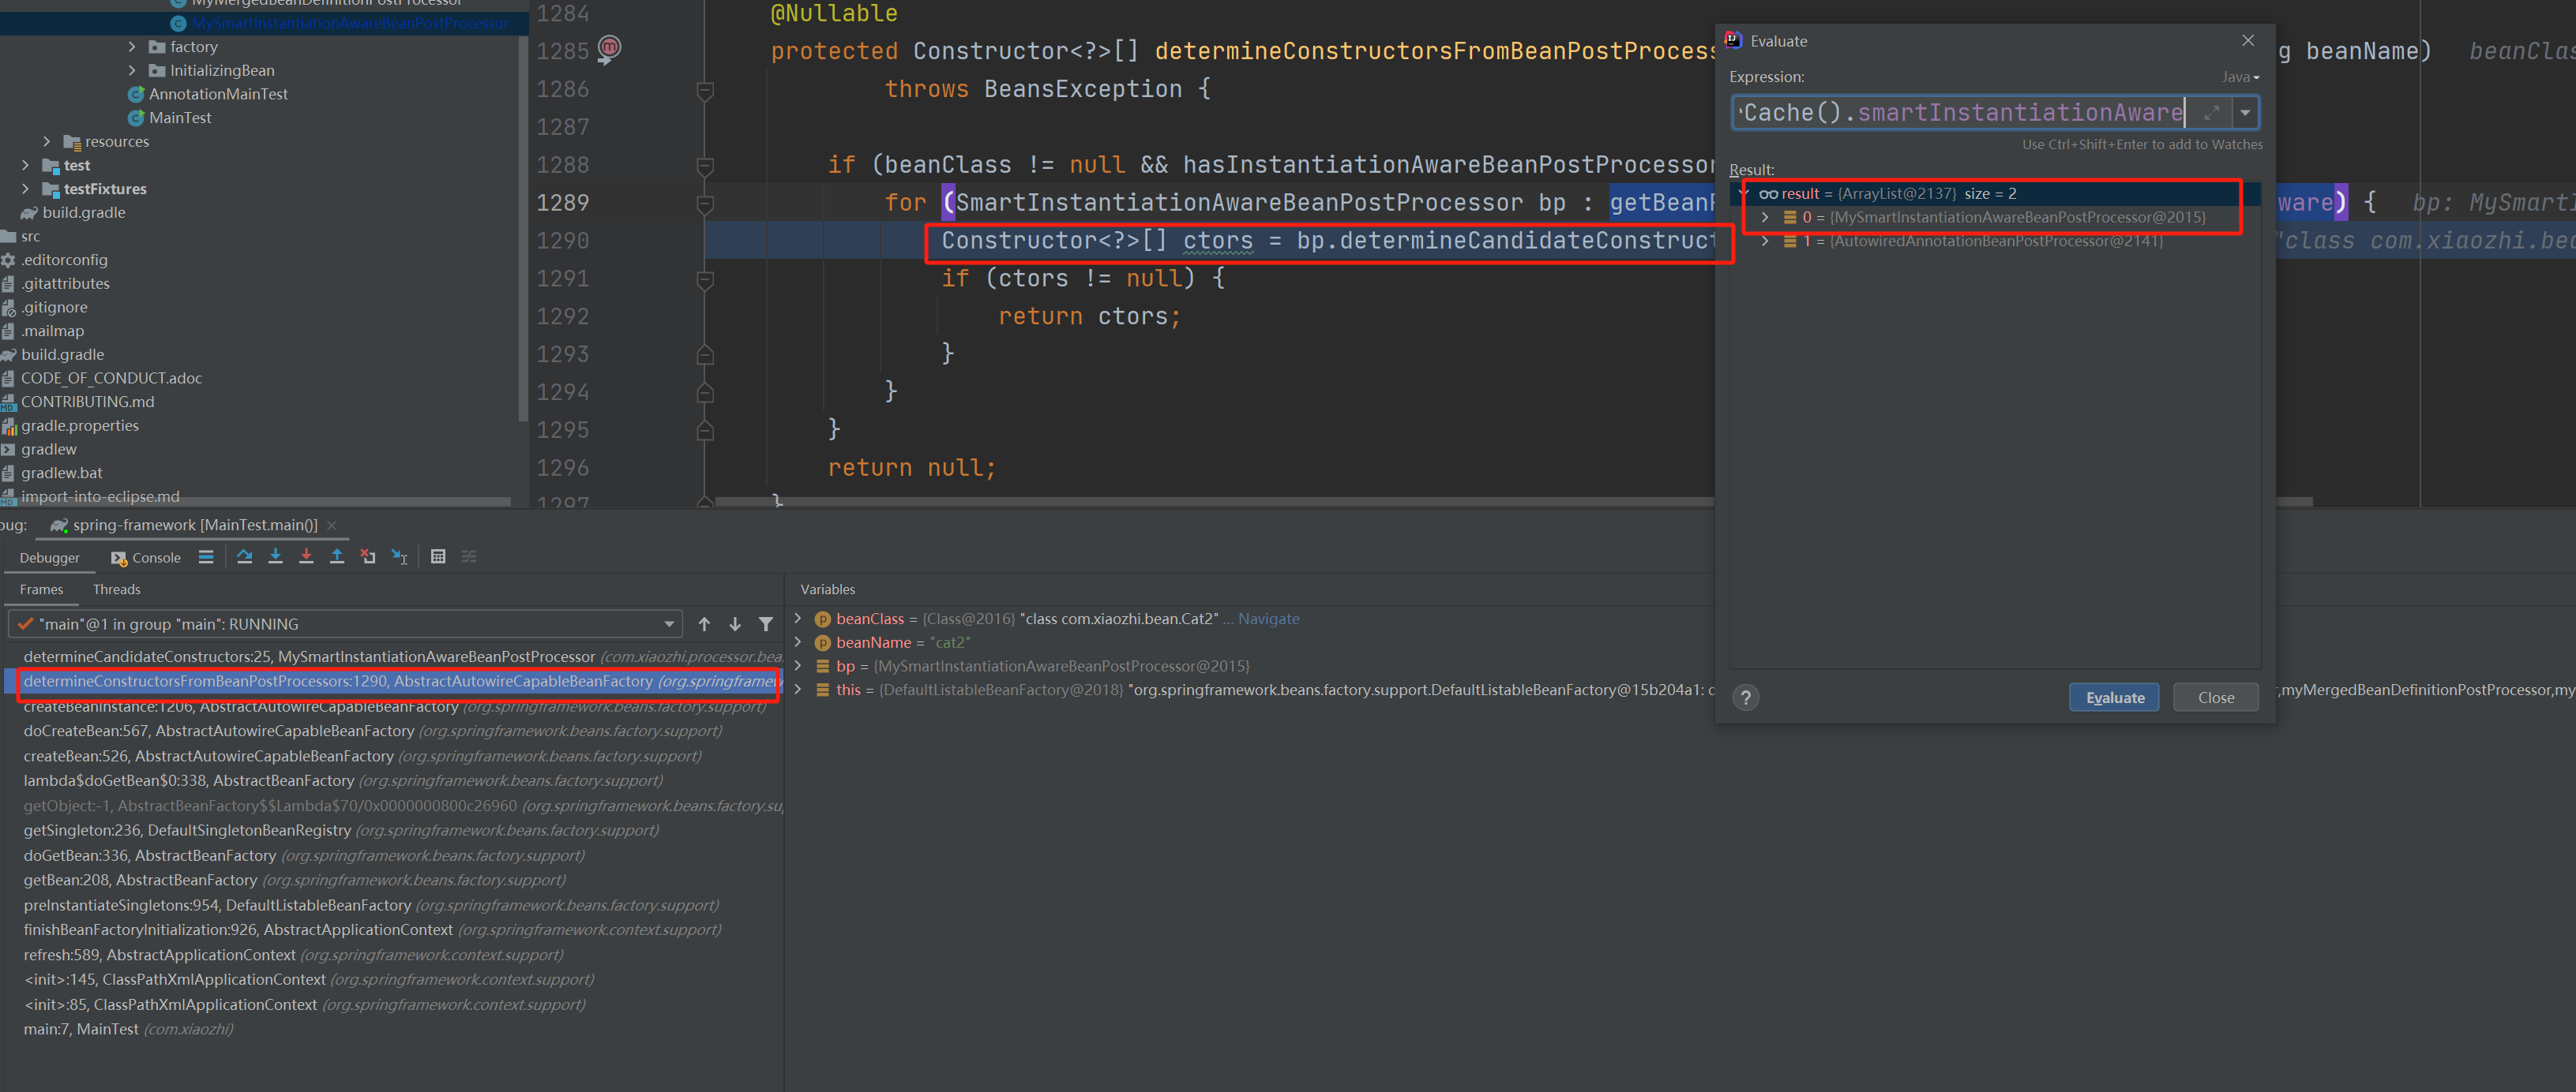Click expand expression field icon in Evaluate
This screenshot has width=2576, height=1092.
[2212, 113]
